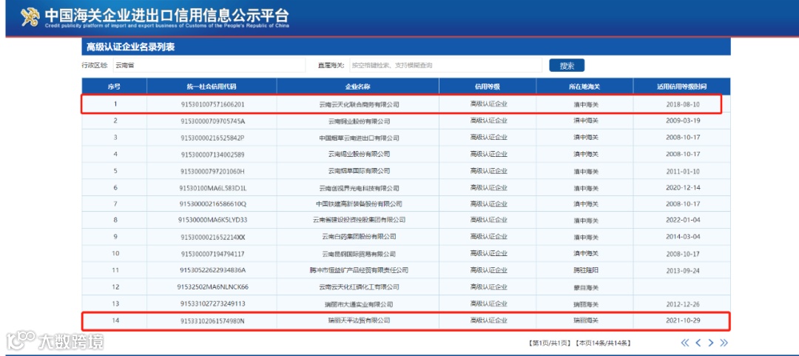Open company 云南创视界光电科技有限公司
This screenshot has height=356, width=799.
coord(359,188)
